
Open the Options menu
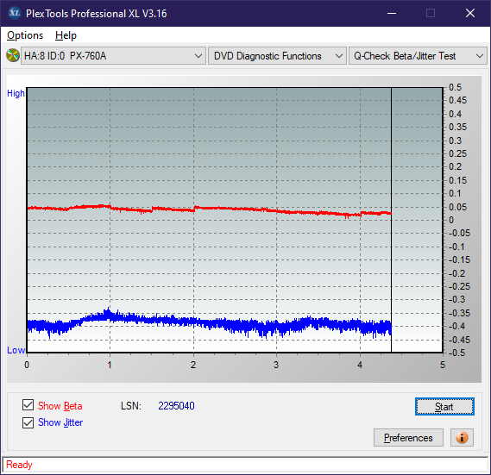pos(25,35)
